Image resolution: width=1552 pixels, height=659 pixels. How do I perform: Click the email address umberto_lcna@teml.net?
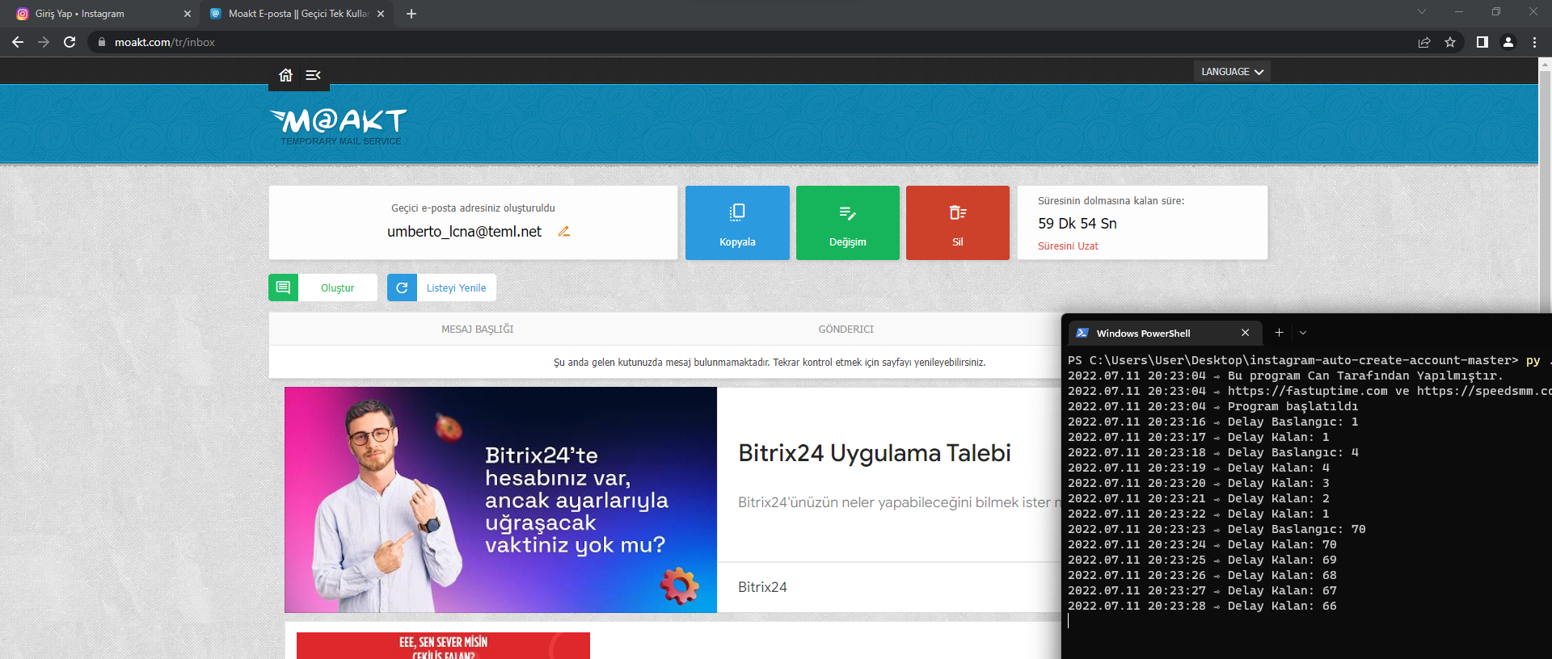point(464,232)
